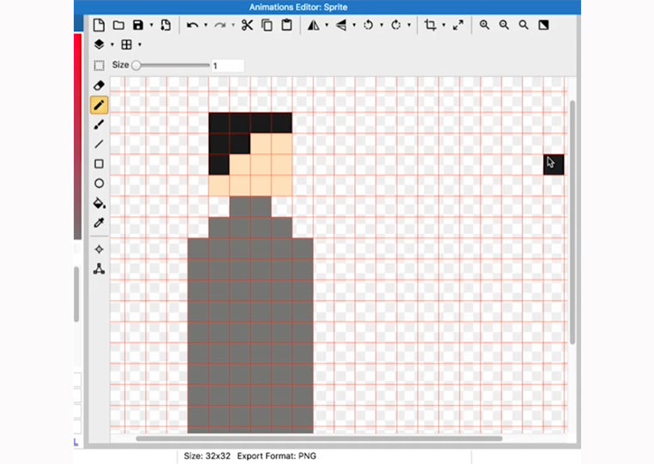Screen dimensions: 654x464
Task: Select the Ellipse shape tool
Action: (x=99, y=184)
